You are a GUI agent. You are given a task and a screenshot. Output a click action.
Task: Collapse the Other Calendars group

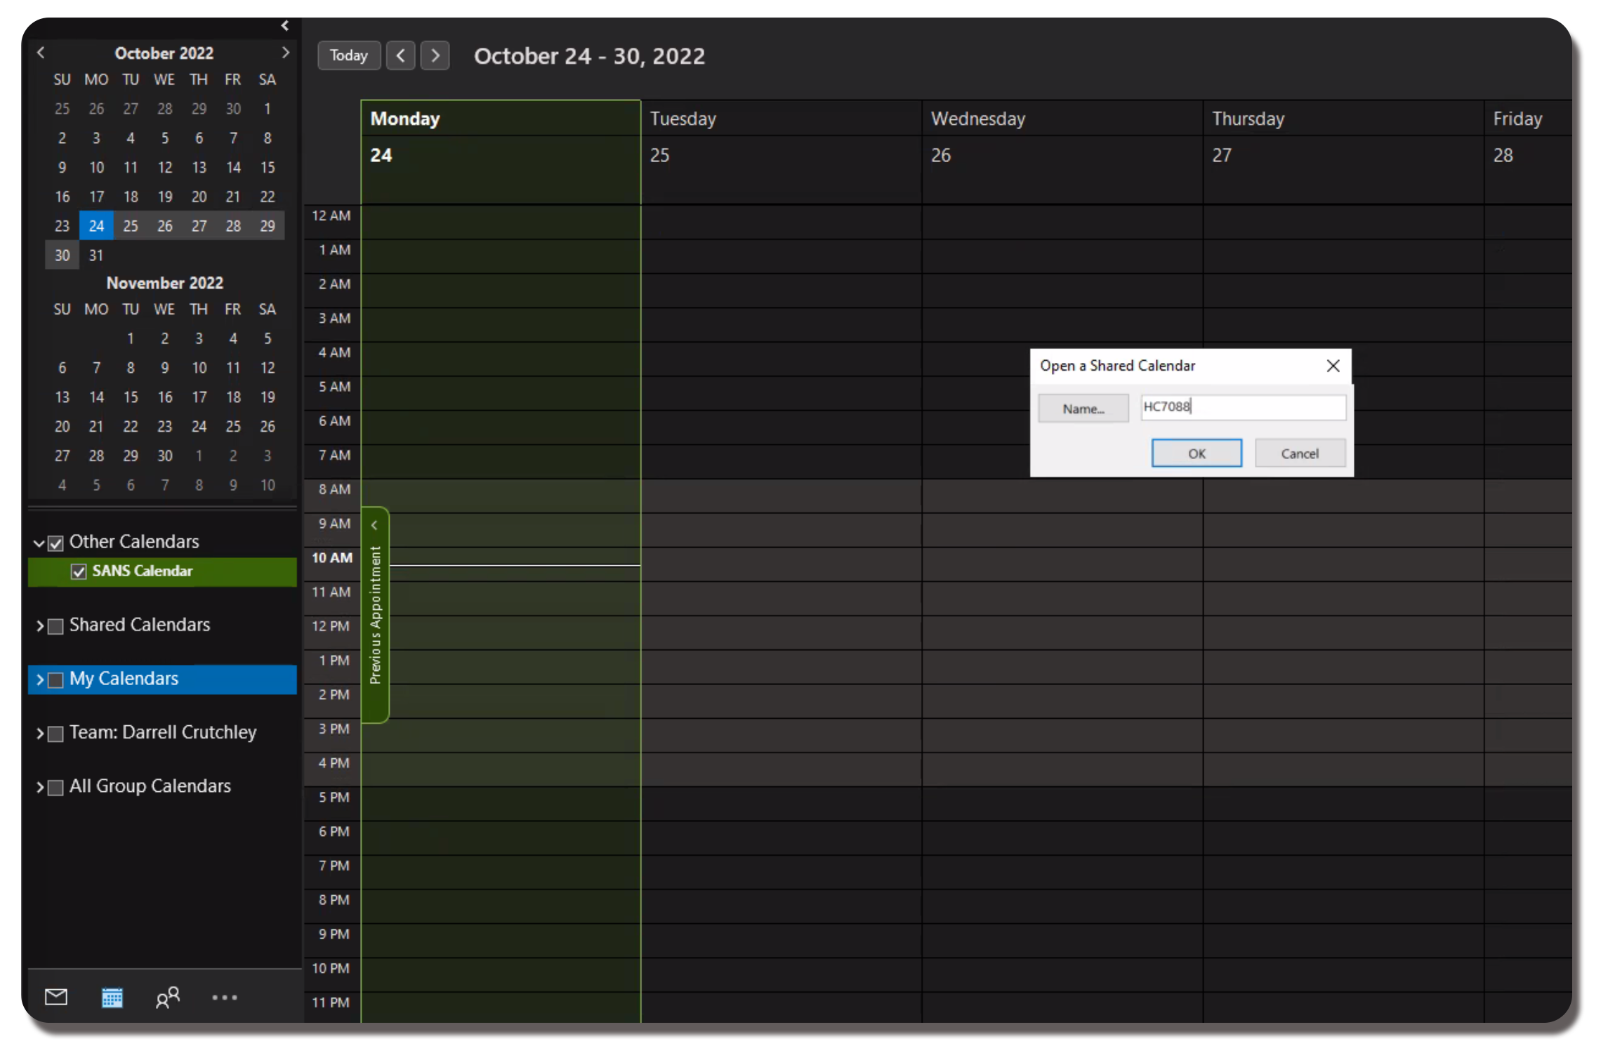click(39, 543)
